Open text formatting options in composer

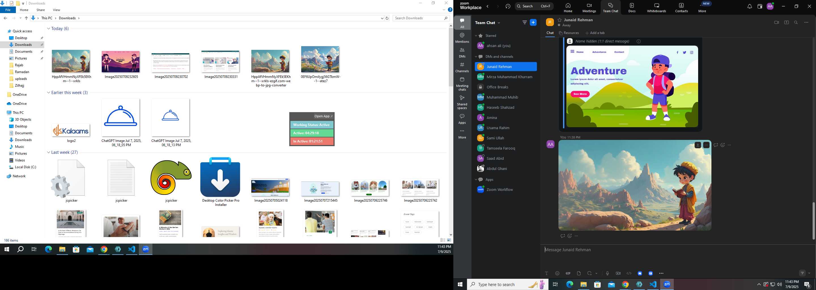click(547, 273)
